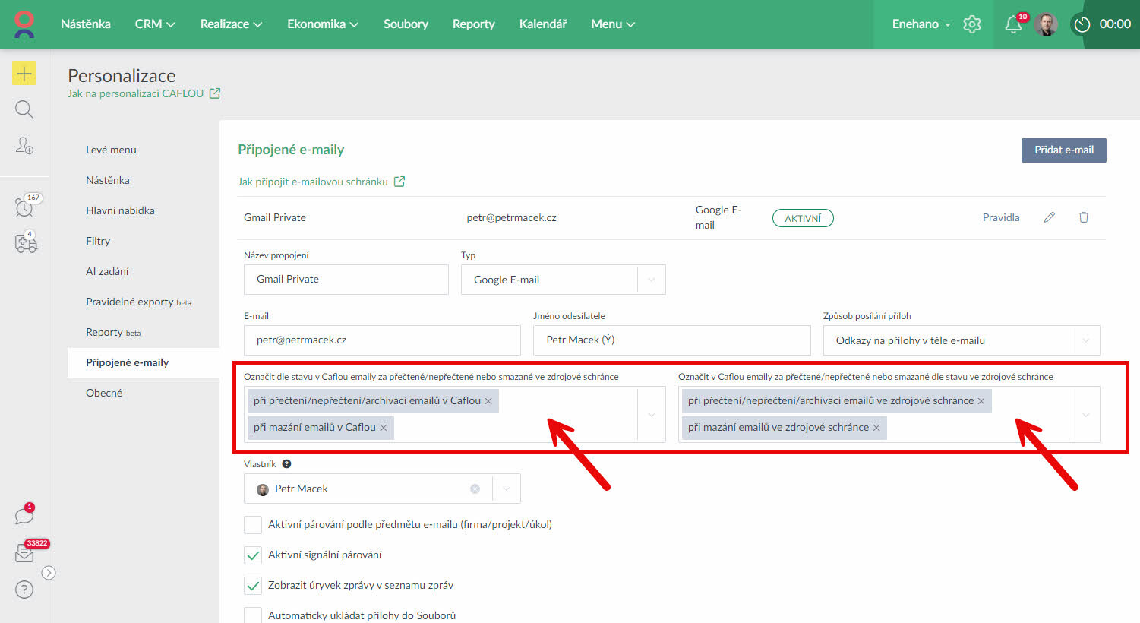Delete Gmail Private connection using trash icon
The width and height of the screenshot is (1140, 623).
tap(1084, 217)
